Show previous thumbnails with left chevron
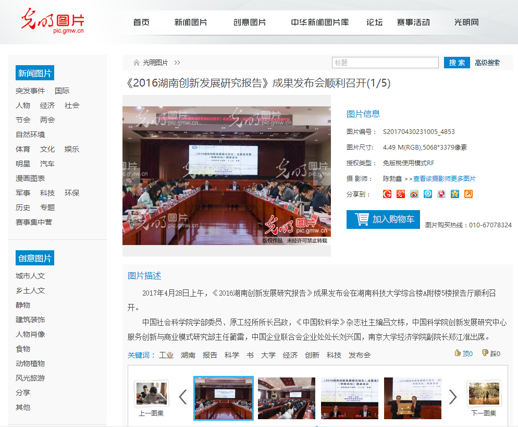Viewport: 518px width, 427px height. 183,397
